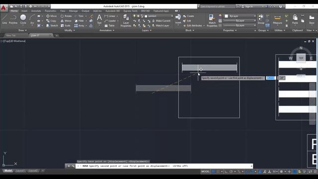Expand the Utilities panel
Screen dimensions: 318x179
pos(280,30)
